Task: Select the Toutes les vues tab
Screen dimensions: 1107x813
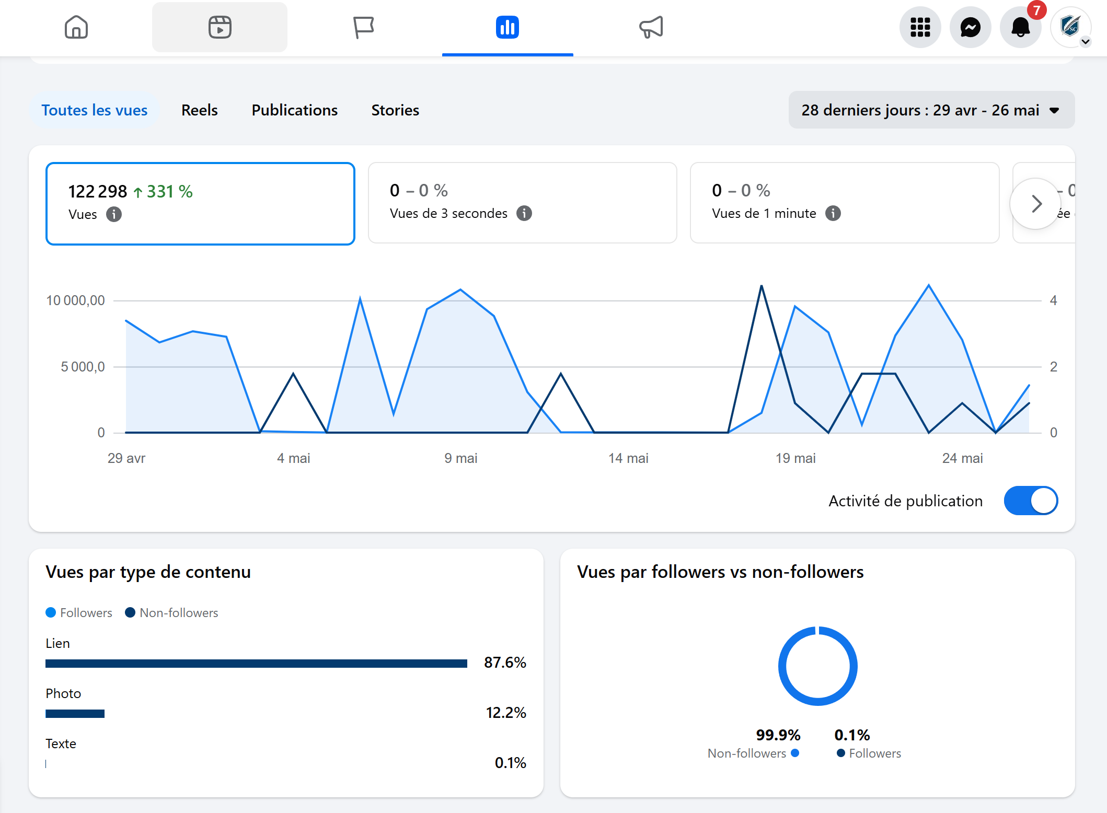Action: (x=95, y=110)
